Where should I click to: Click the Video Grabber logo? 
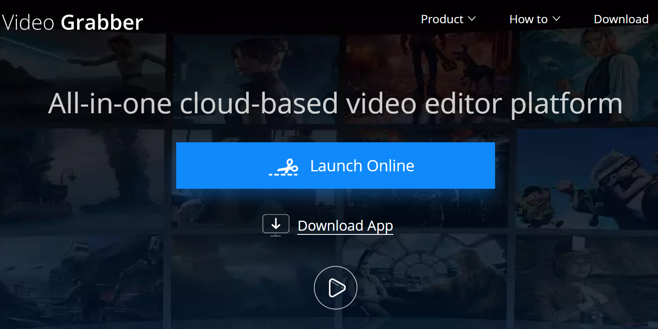[73, 22]
